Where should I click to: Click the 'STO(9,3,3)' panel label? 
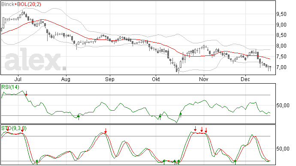click(x=14, y=128)
